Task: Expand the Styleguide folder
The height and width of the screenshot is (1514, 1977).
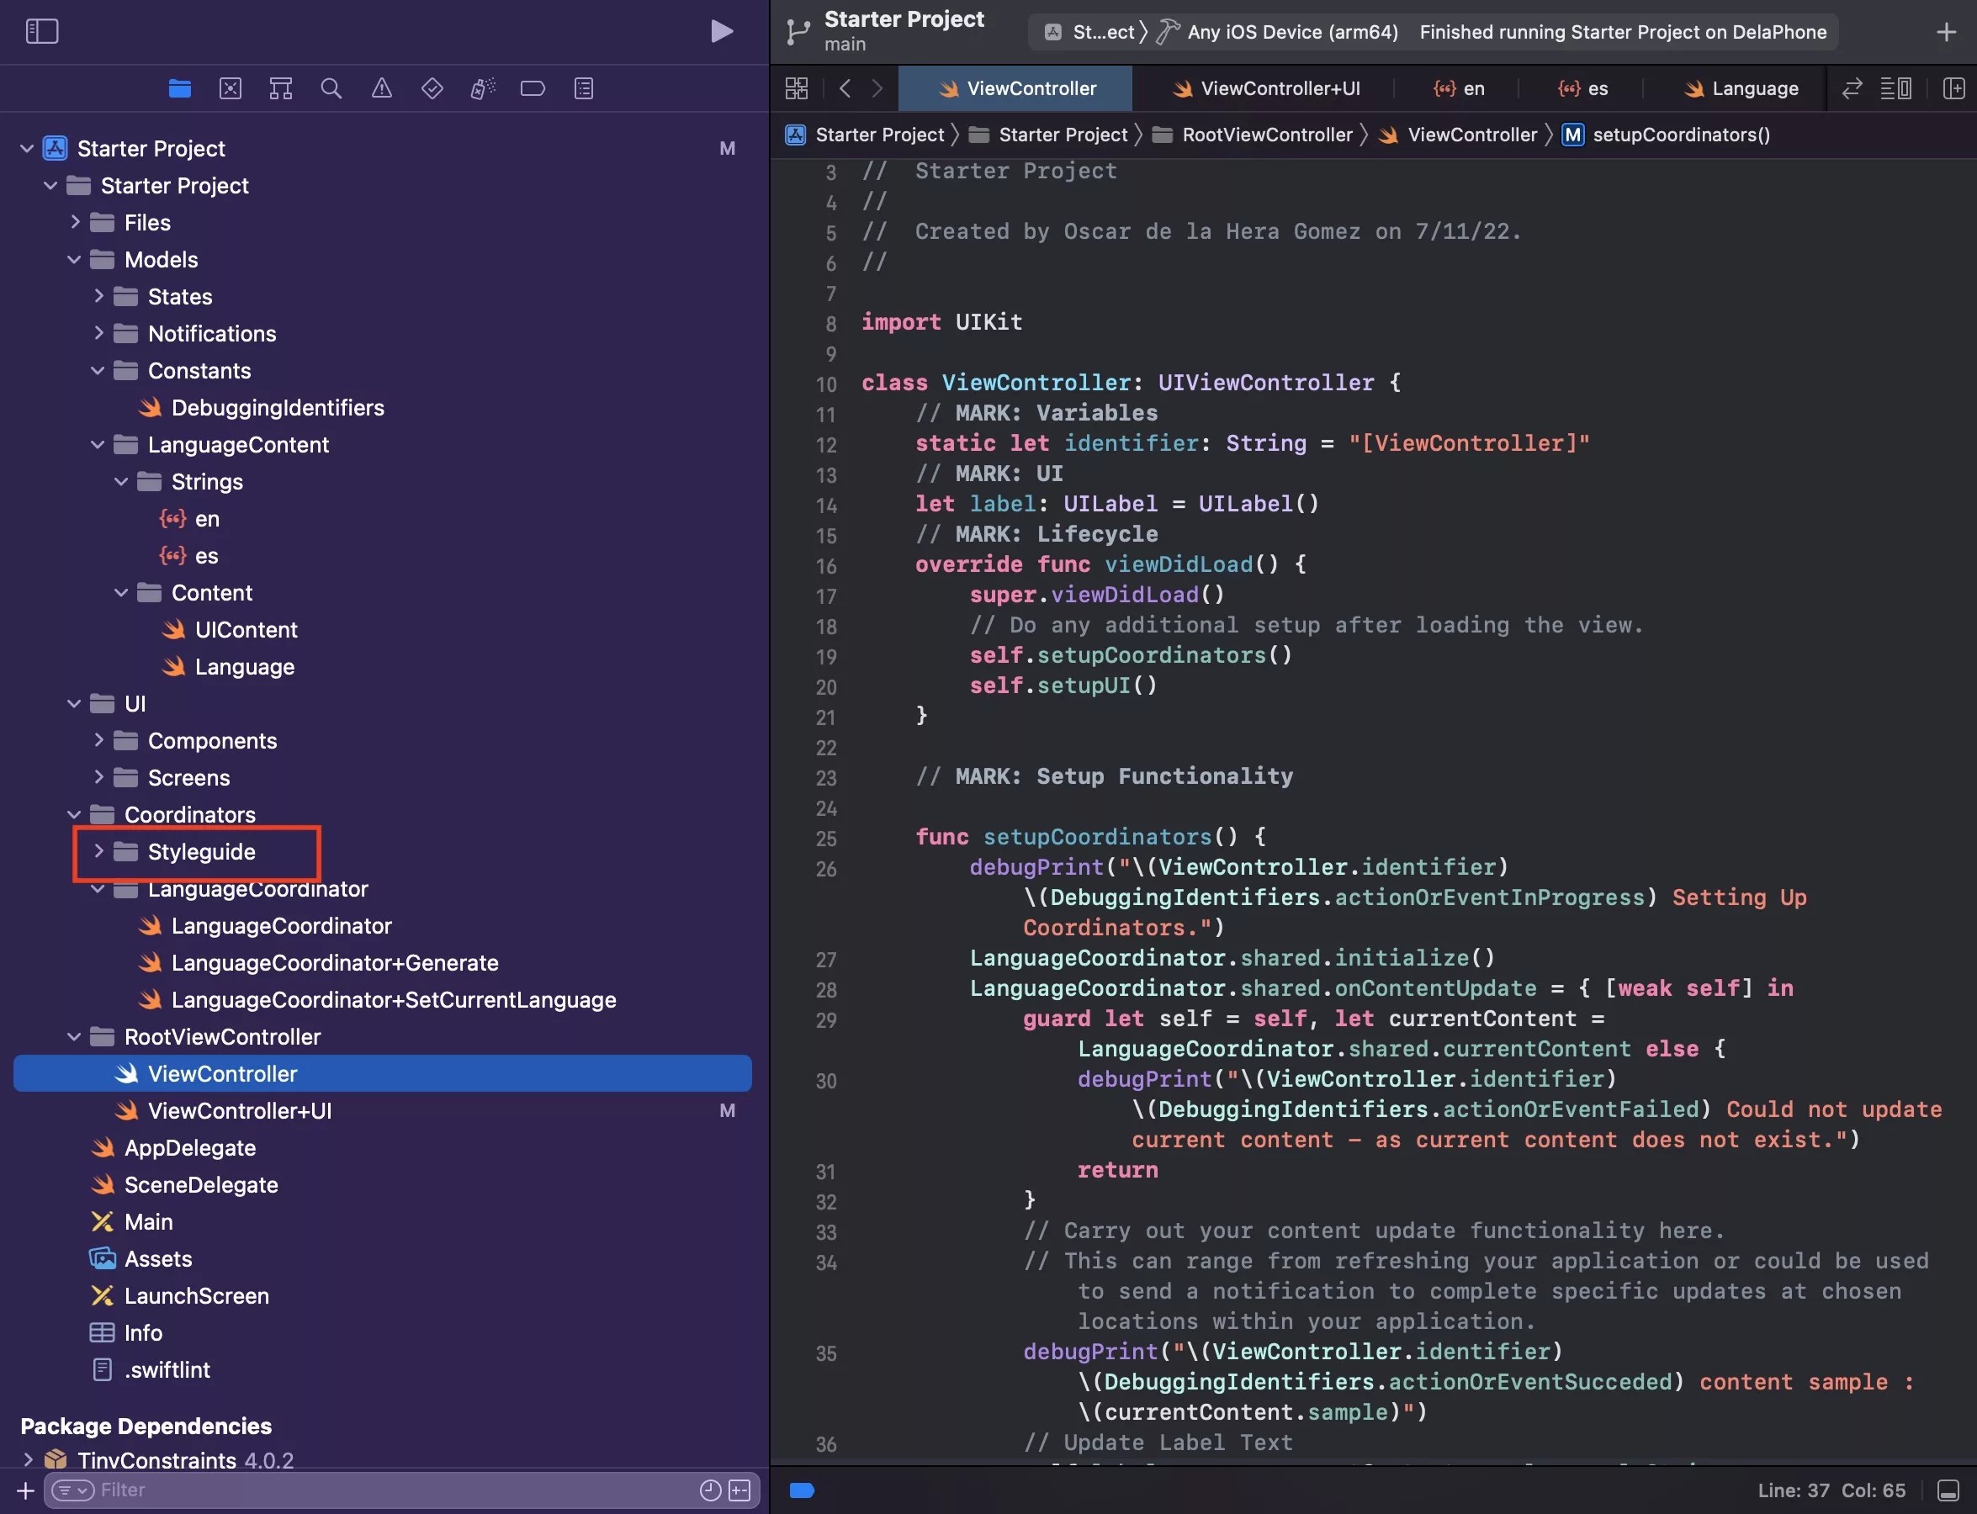Action: 99,850
